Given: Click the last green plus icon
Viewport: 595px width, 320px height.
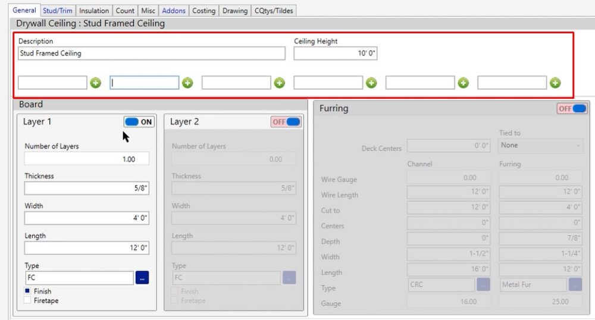Looking at the screenshot, I should point(555,83).
